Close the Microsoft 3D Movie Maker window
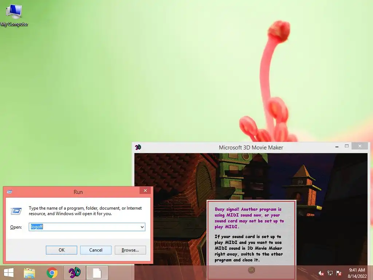The image size is (373, 280). point(360,146)
